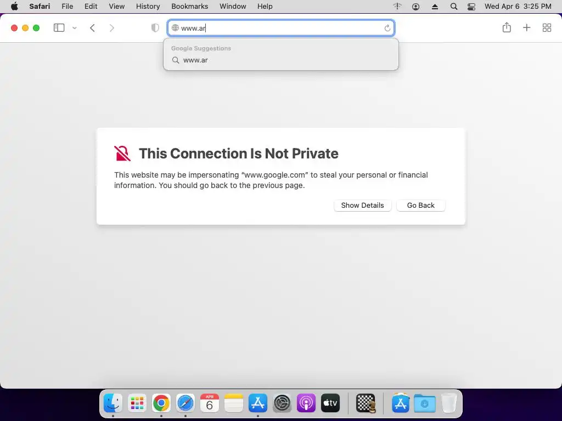Image resolution: width=562 pixels, height=421 pixels.
Task: Click the network status menu bar icon
Action: point(397,6)
